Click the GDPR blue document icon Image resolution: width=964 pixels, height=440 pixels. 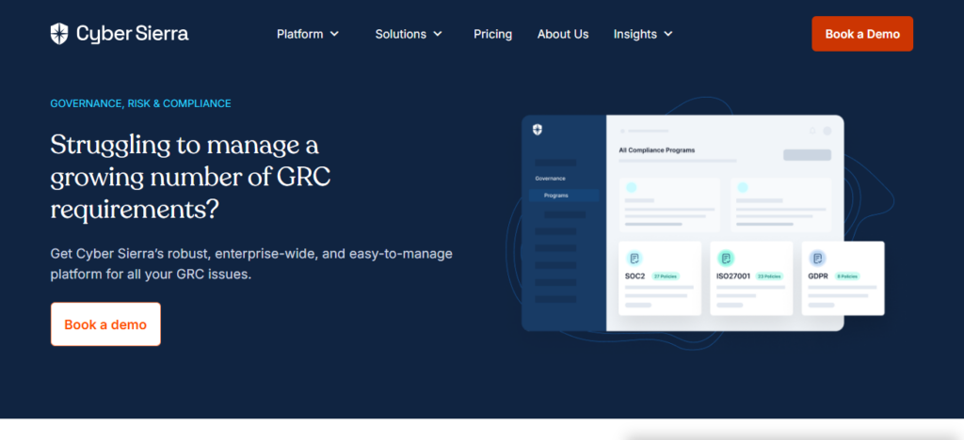817,258
